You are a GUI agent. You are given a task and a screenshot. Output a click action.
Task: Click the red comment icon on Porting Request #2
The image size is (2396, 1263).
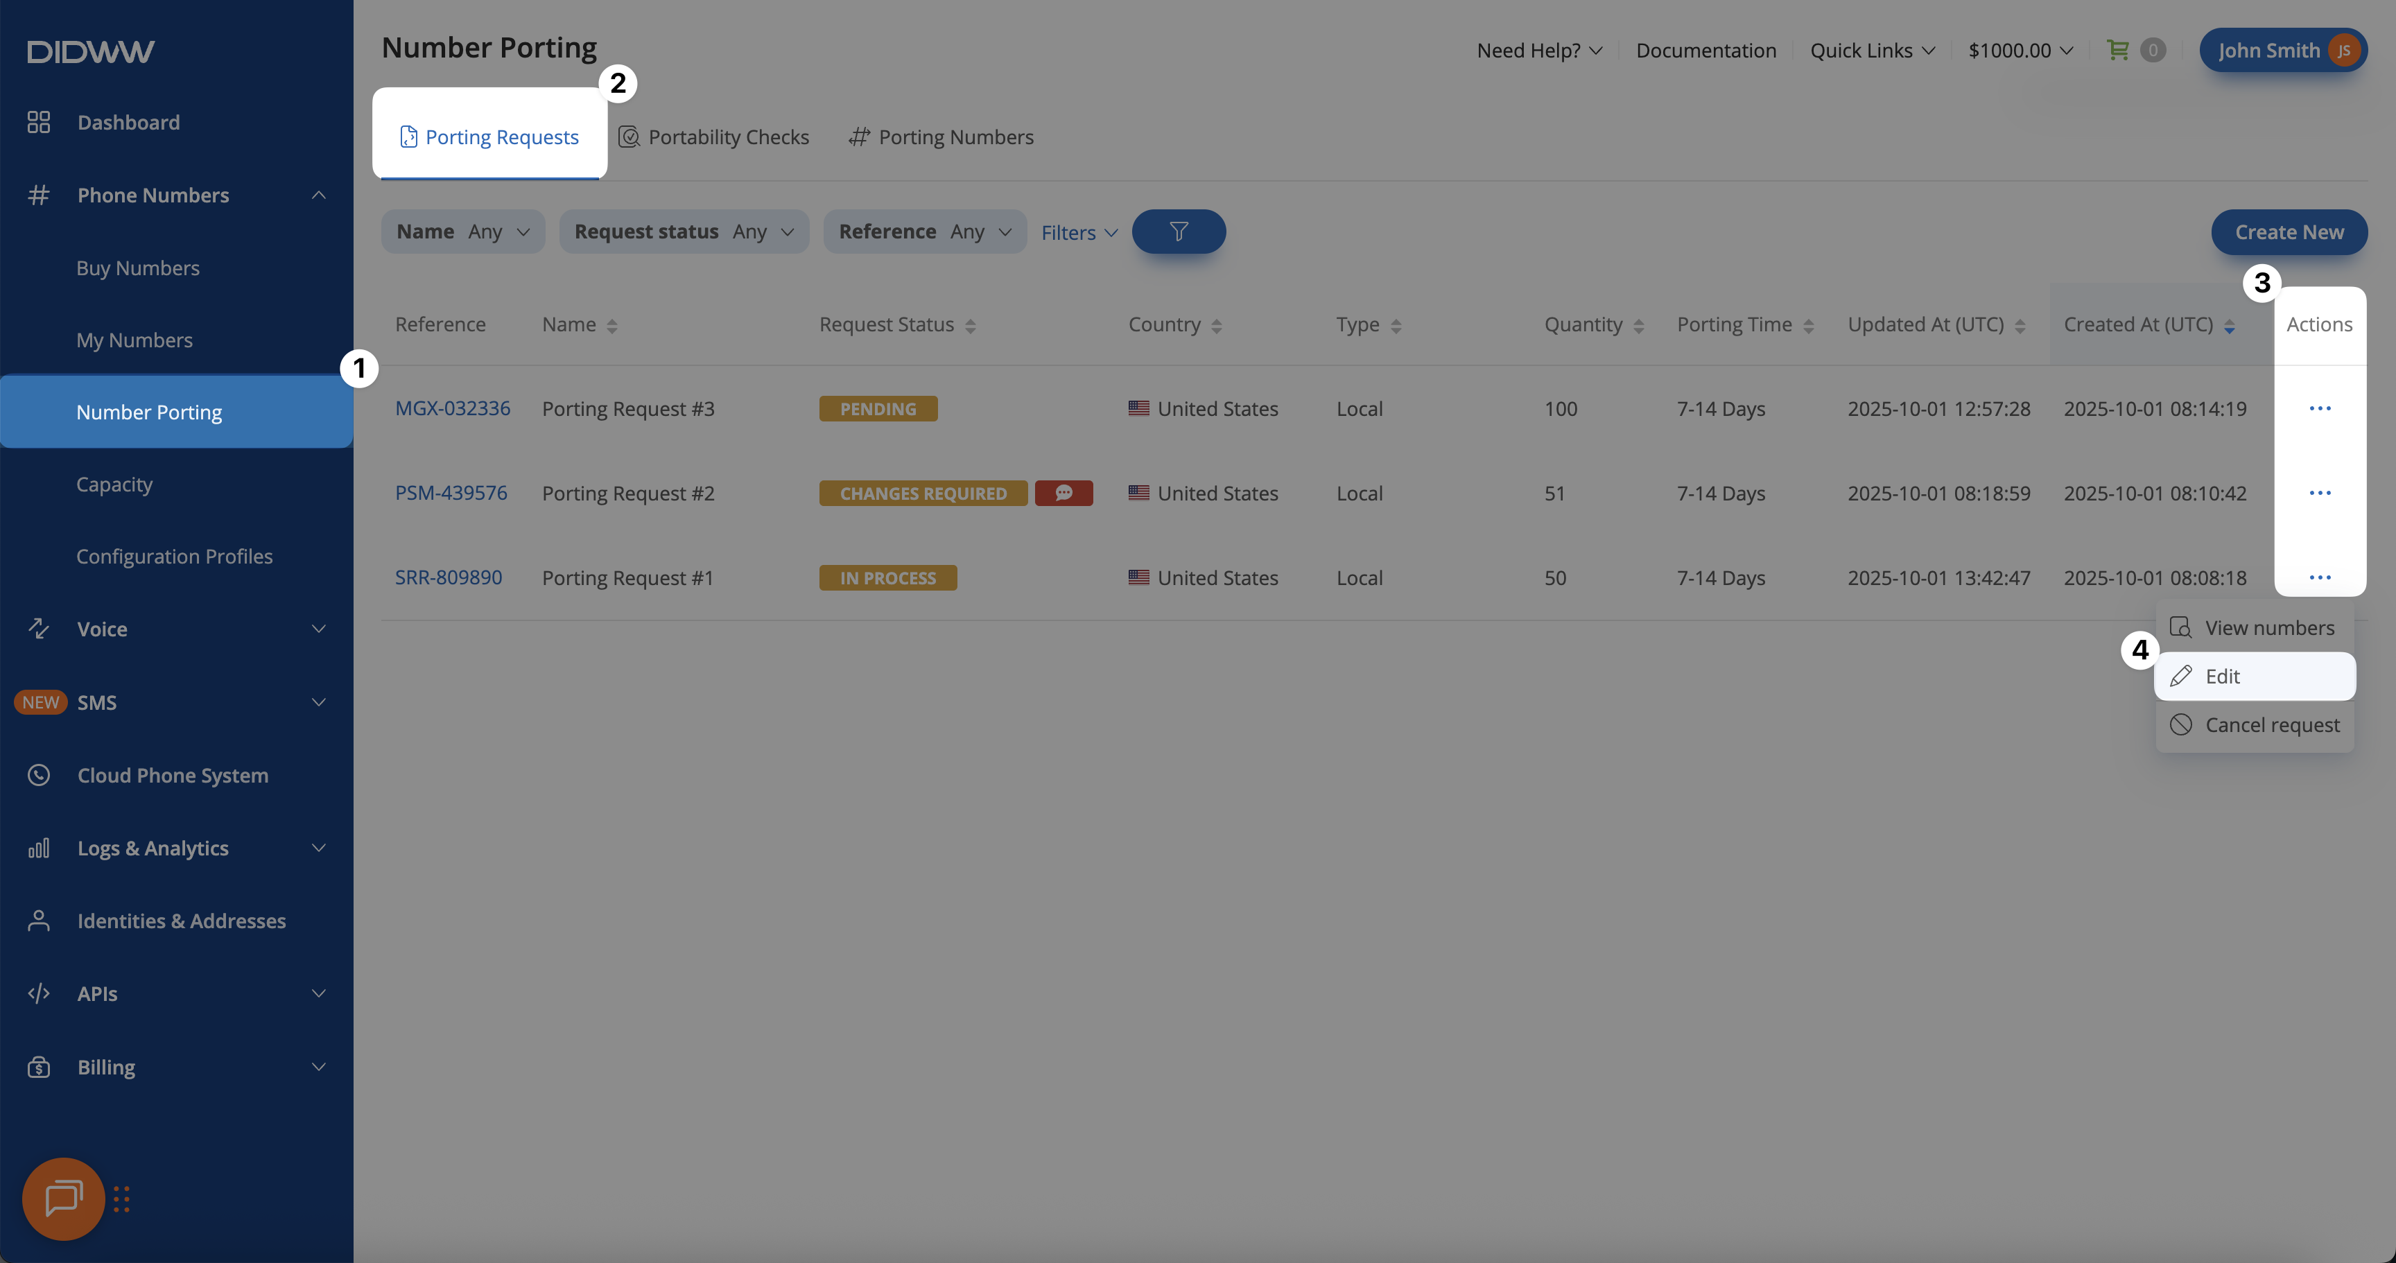1063,493
